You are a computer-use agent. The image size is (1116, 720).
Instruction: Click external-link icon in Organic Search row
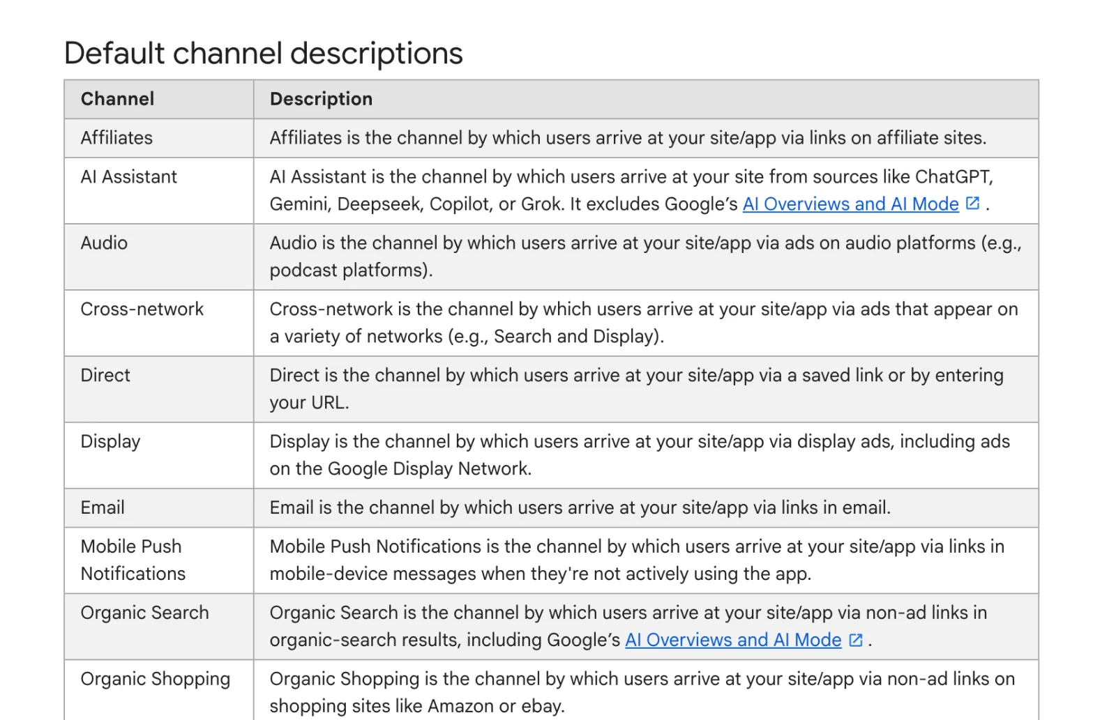pos(855,639)
